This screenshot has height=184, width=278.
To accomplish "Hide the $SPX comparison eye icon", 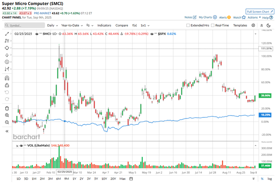I will point(152,34).
